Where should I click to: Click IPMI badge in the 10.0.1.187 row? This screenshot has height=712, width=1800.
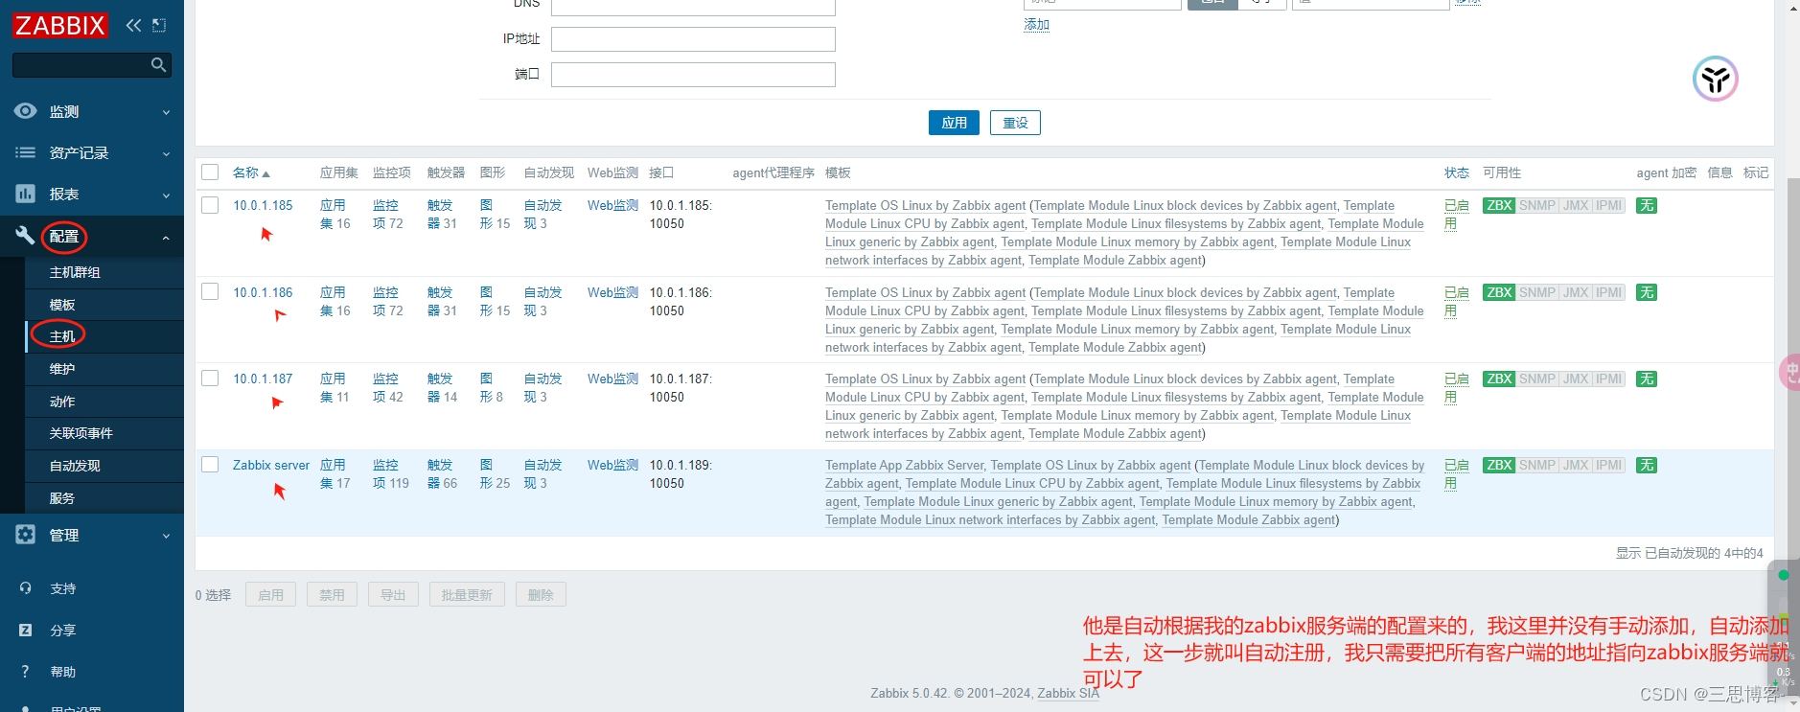coord(1608,379)
